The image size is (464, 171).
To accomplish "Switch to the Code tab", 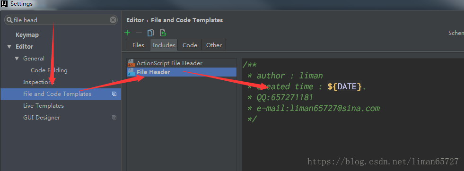I will coord(190,45).
